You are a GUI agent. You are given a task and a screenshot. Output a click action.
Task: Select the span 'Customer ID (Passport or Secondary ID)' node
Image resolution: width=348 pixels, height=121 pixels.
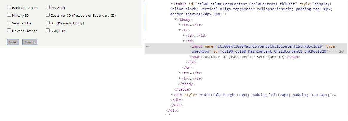click(x=245, y=57)
